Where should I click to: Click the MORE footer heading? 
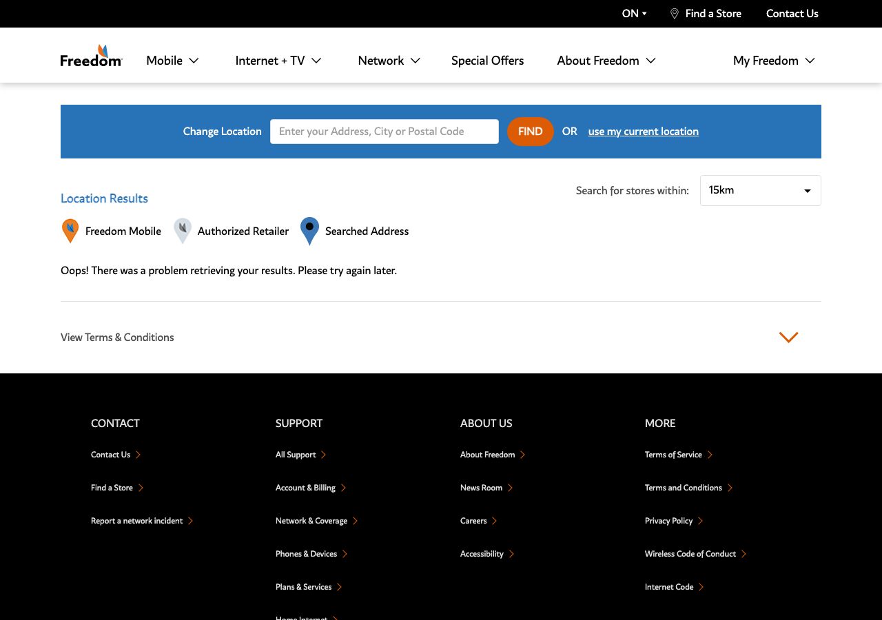[x=660, y=424]
